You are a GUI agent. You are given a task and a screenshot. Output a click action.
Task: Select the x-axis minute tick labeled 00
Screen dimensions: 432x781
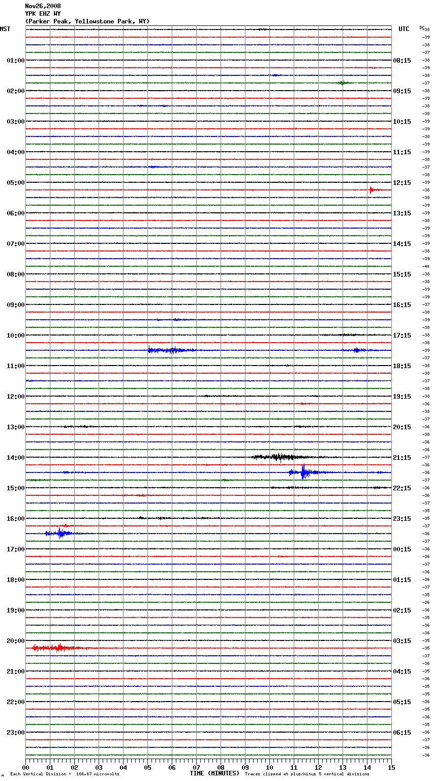25,768
